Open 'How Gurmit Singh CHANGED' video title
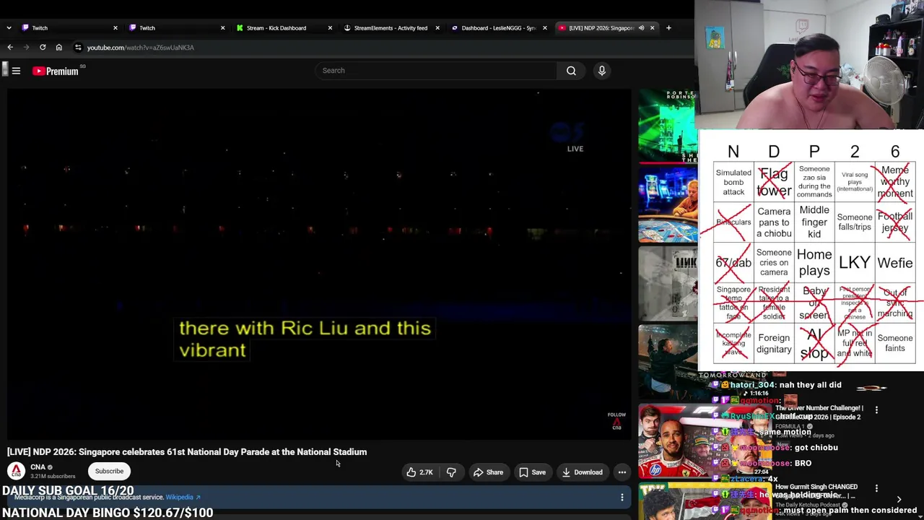Viewport: 924px width, 520px height. point(816,491)
